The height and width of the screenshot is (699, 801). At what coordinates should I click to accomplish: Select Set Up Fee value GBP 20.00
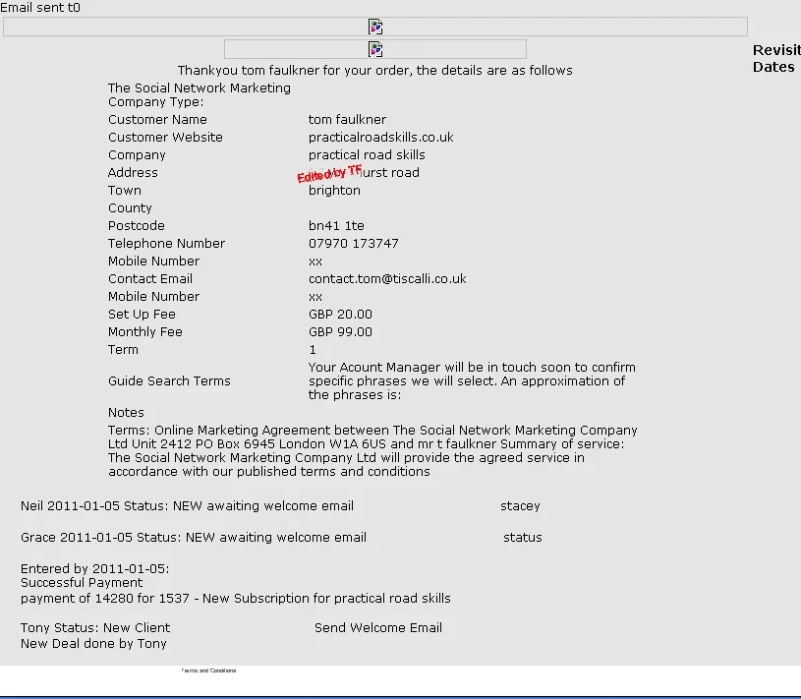[340, 315]
